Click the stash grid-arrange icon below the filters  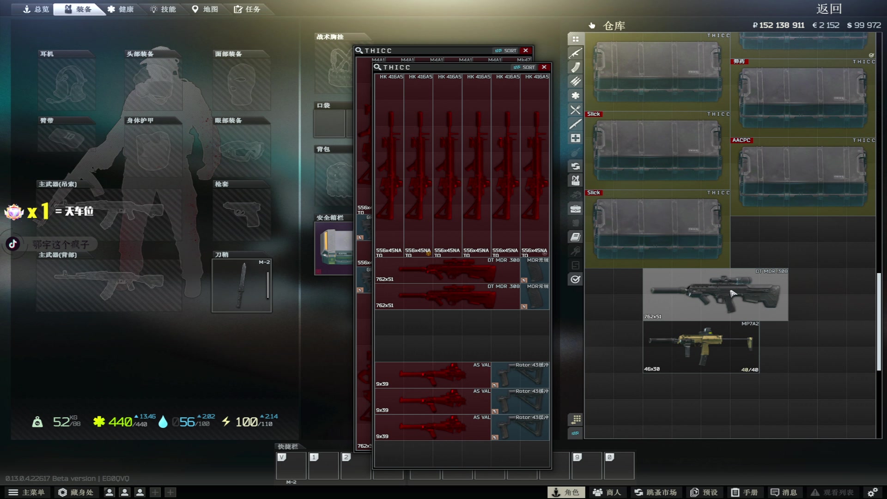click(575, 419)
